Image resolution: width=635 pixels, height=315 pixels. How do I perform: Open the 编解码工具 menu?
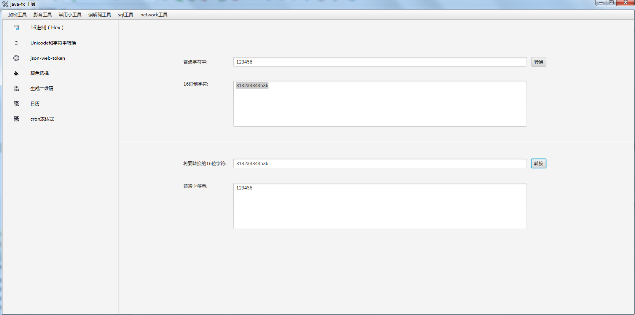coord(100,15)
